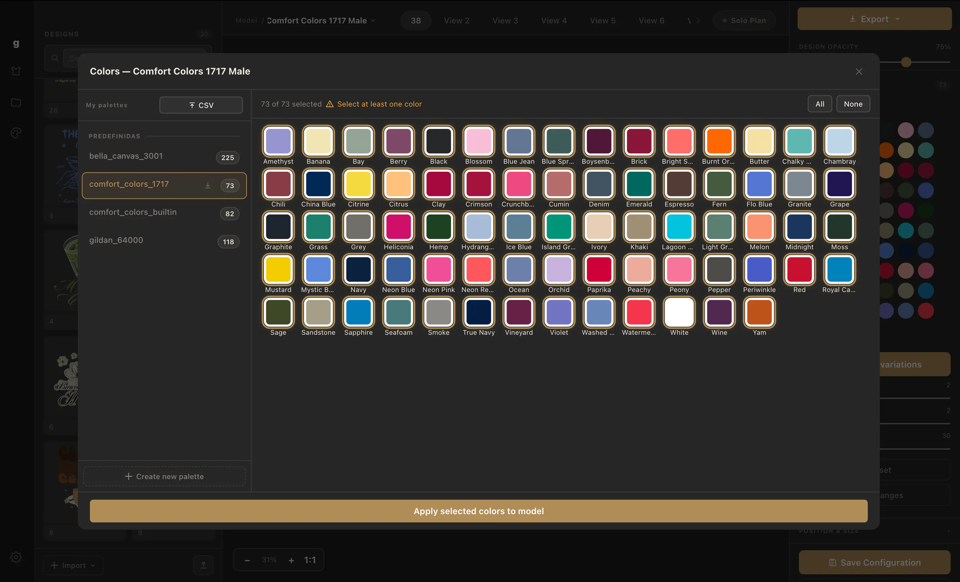
Task: Click the Lagoon color swatch
Action: [x=679, y=227]
